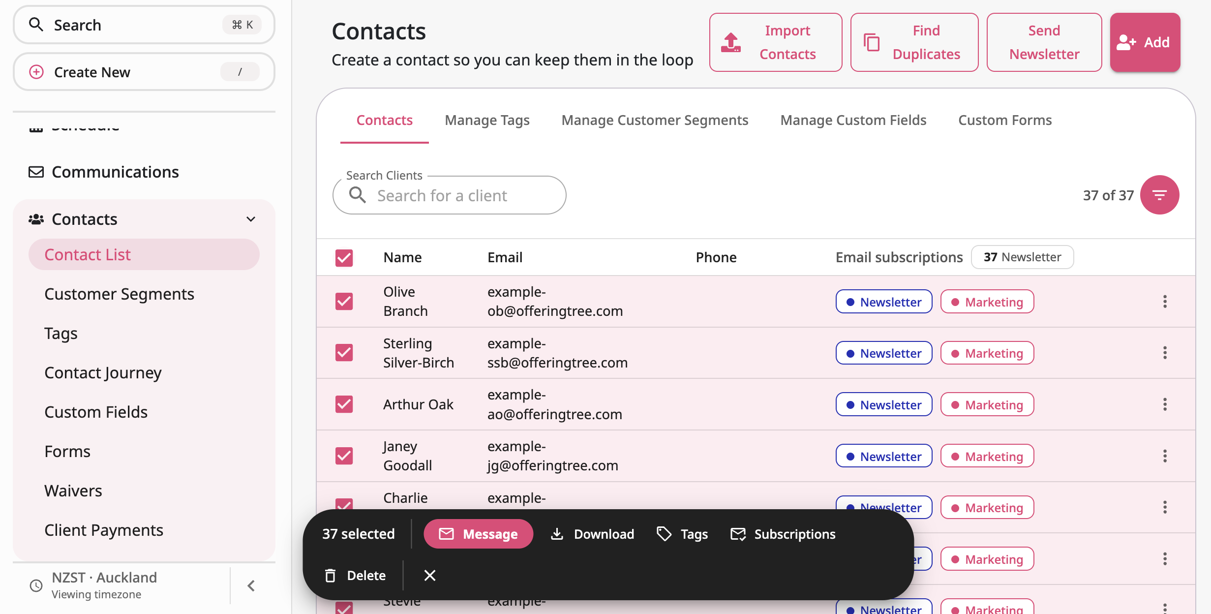Click the magnifier icon in Search Clients
1211x614 pixels.
coord(358,195)
